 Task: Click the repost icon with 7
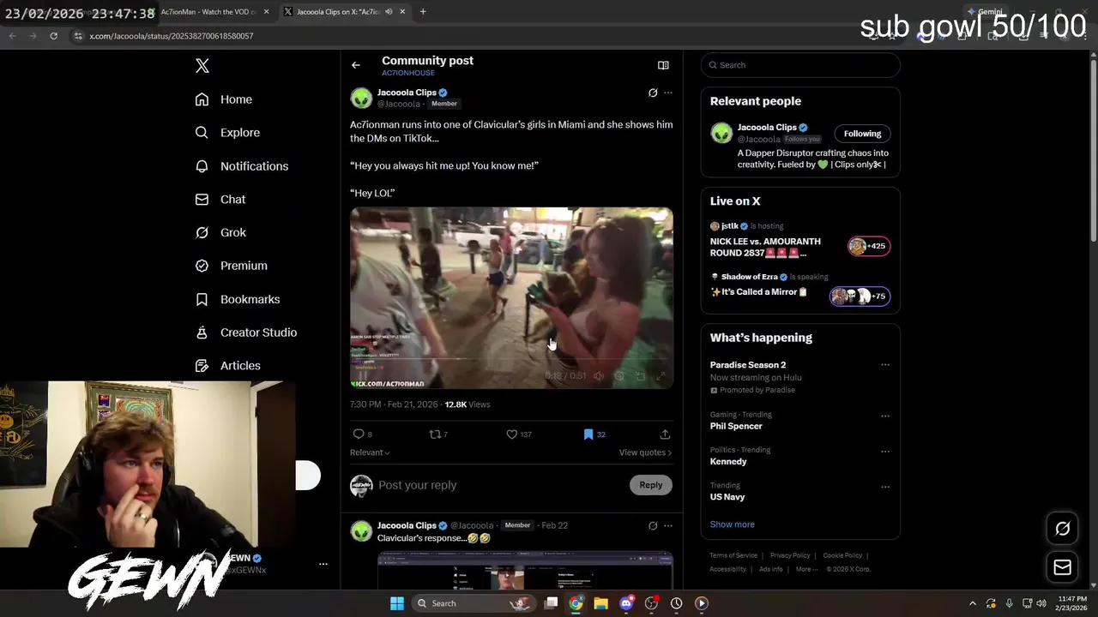coord(438,434)
